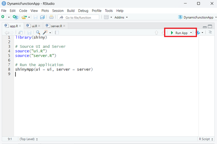
Task: Open the File menu
Action: coord(4,11)
